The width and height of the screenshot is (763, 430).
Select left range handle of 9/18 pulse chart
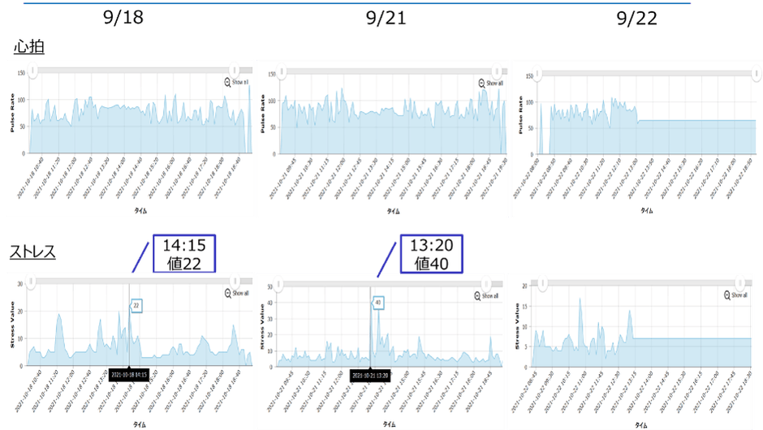[32, 71]
